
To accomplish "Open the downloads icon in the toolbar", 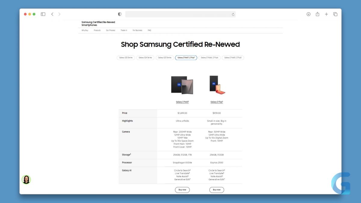I will point(308,14).
